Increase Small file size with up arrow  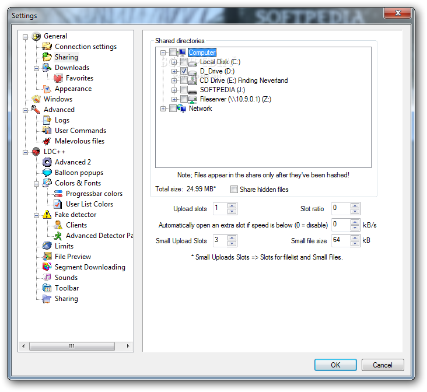[355, 237]
